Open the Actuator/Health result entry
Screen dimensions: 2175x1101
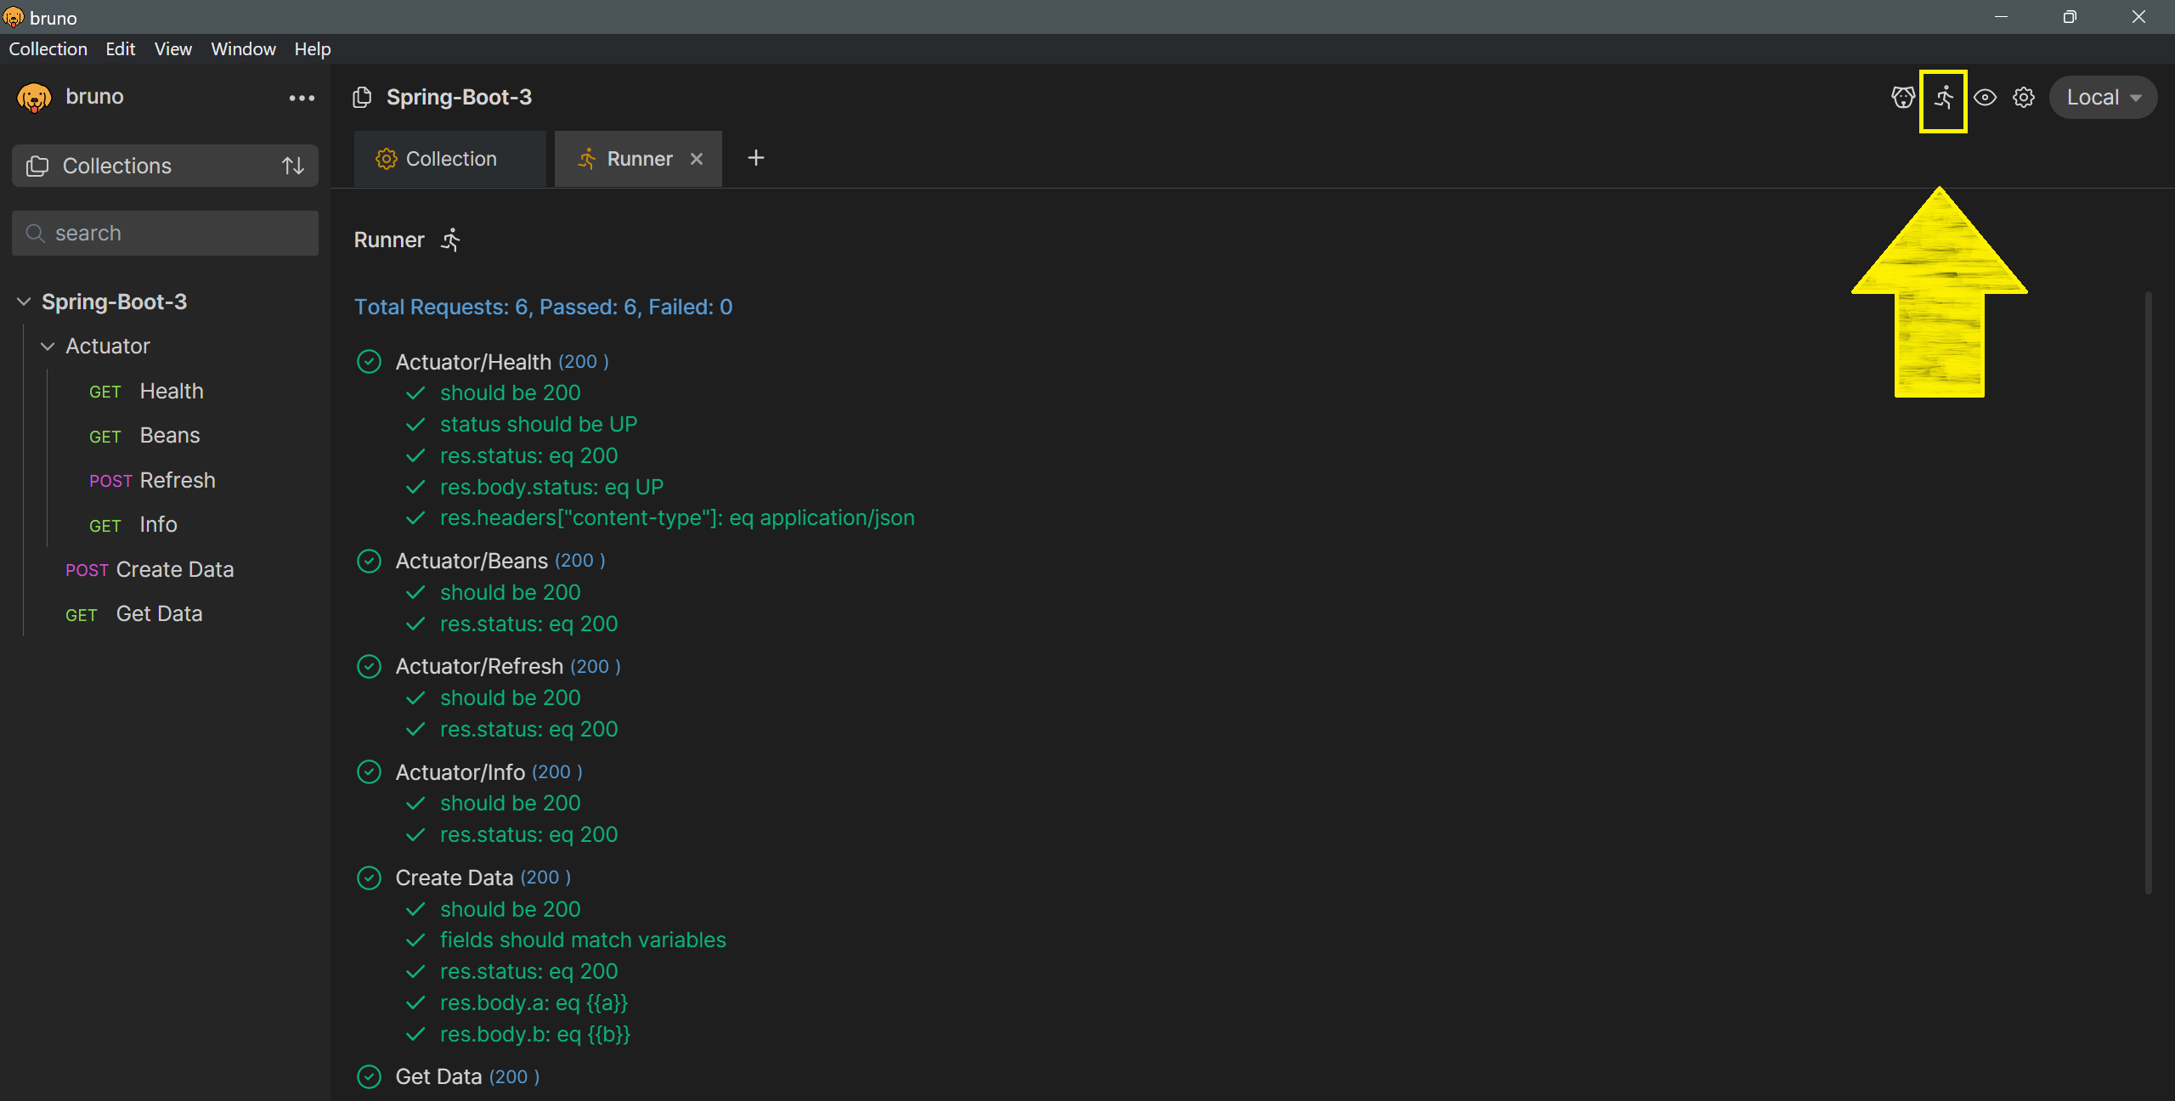(473, 362)
